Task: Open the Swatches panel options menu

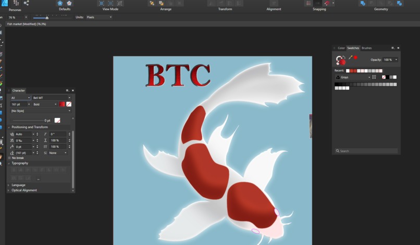Action: (x=393, y=48)
